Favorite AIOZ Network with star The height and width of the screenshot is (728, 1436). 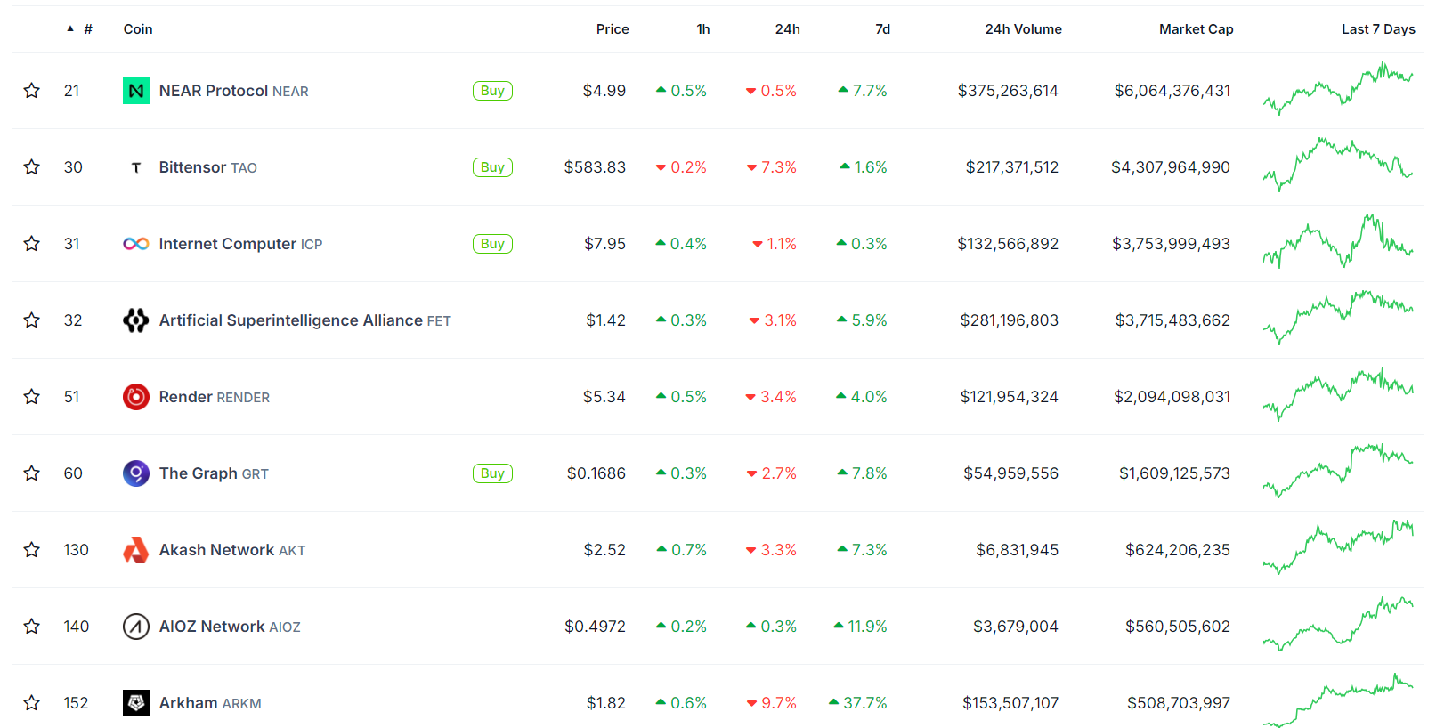(x=32, y=627)
